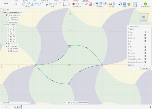
Task: Click the Orbit navigation icon
Action: pos(65,103)
